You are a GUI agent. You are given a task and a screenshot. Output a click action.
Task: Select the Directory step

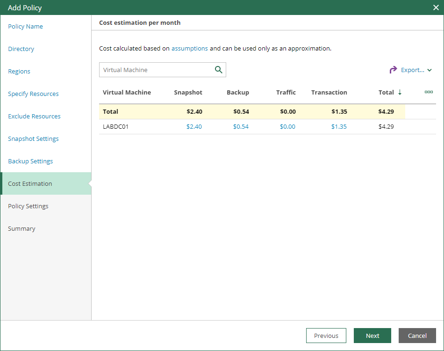click(x=21, y=49)
